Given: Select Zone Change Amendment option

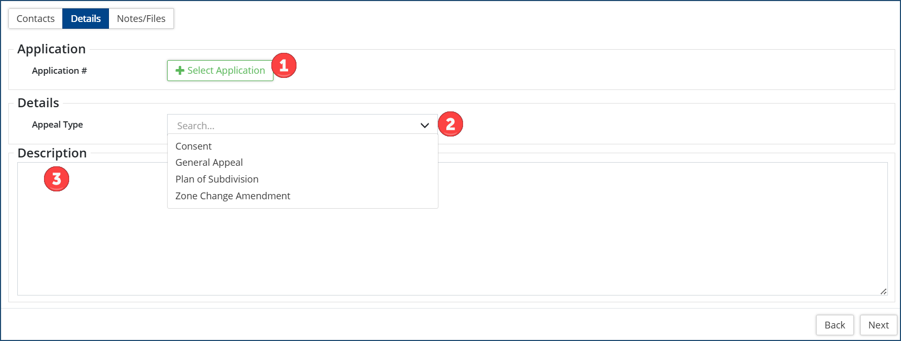Looking at the screenshot, I should coord(233,196).
